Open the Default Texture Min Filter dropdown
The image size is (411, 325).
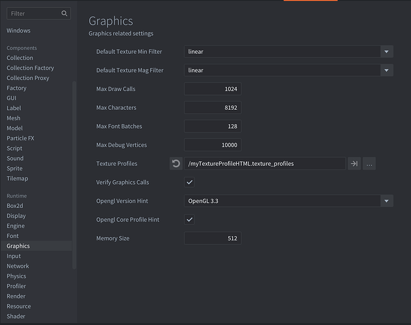[386, 51]
